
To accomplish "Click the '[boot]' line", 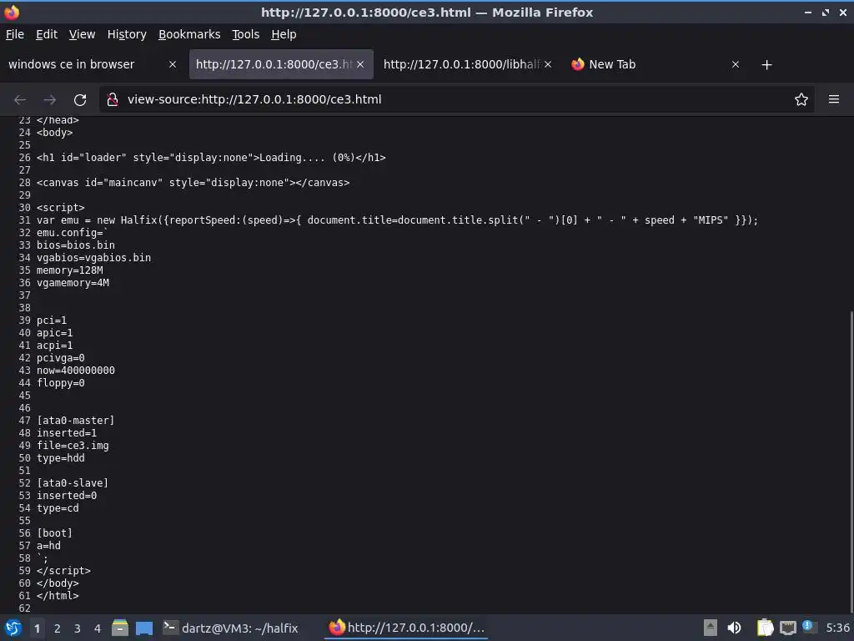I will 54,533.
